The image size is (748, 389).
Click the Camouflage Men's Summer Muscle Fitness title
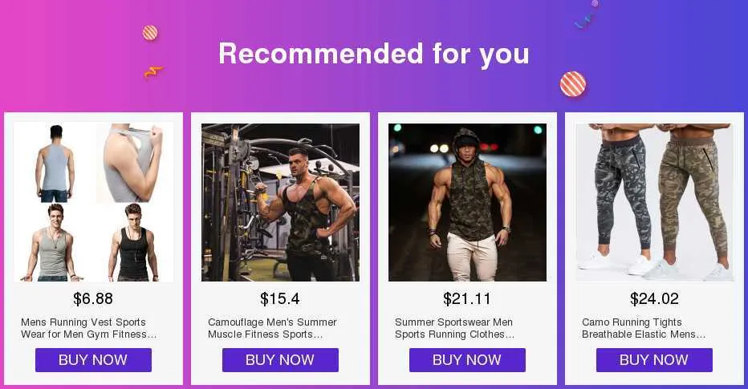coord(272,329)
